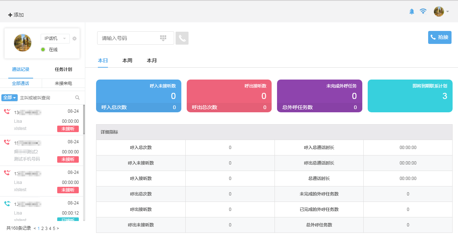Click the 即将到期联系计划 teal card
This screenshot has height=239, width=458.
(410, 96)
